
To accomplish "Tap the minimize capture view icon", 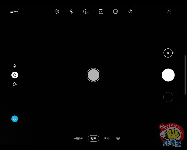I will coord(168,11).
